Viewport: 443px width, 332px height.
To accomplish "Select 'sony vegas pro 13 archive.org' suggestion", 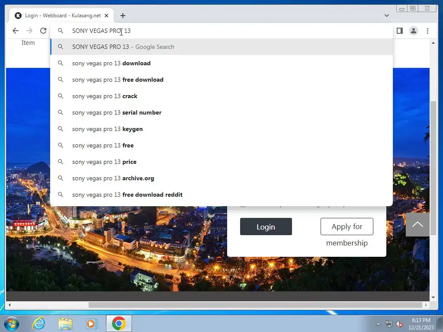I will [221, 178].
